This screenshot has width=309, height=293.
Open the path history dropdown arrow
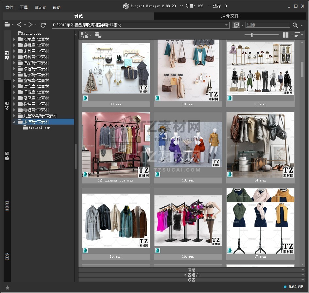pos(227,25)
